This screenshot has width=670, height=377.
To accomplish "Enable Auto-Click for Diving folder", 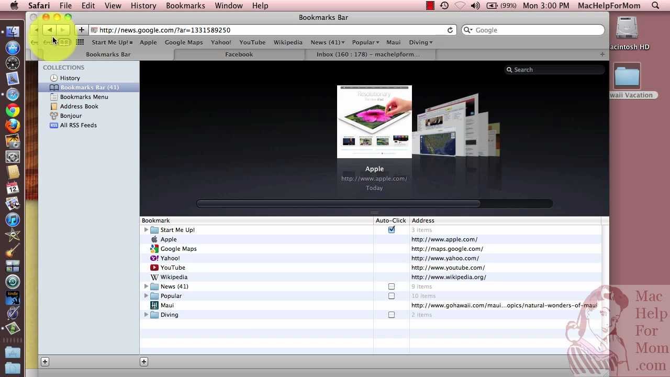I will (392, 315).
